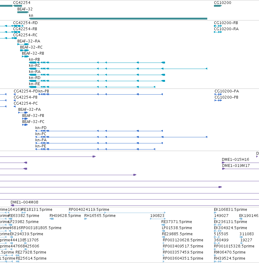Viewport: 259px width, 263px height.
Task: Select transcript label CG42254-RB
Action: tap(25, 29)
